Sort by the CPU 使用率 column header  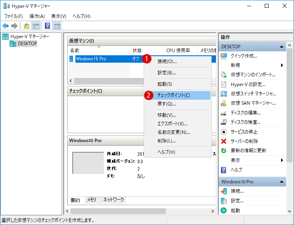(180, 51)
